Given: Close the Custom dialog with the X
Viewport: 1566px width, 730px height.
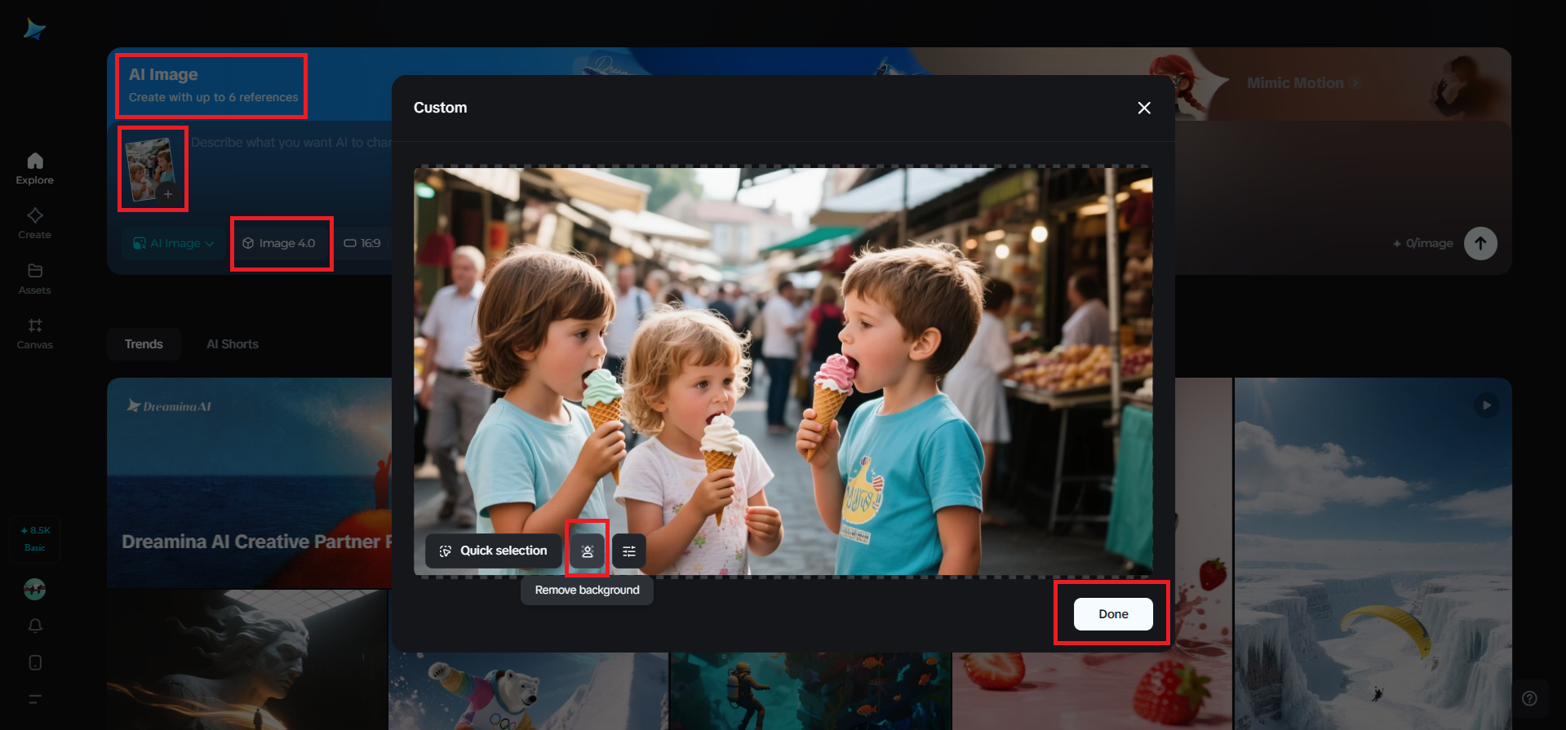Looking at the screenshot, I should [1144, 108].
